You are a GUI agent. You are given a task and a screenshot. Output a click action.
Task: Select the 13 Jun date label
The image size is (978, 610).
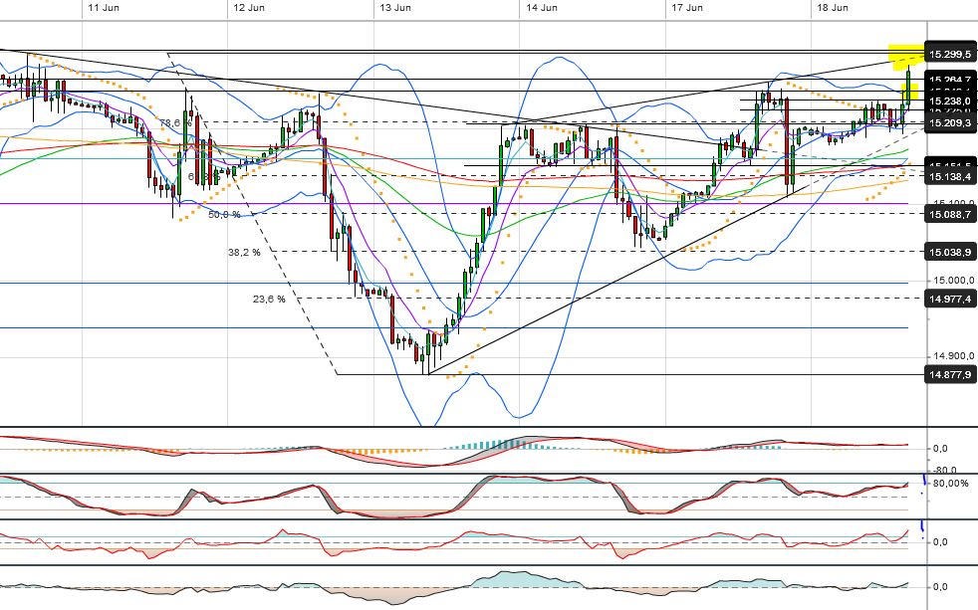click(395, 8)
